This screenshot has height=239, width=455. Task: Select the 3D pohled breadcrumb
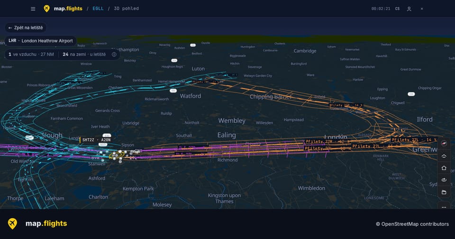pyautogui.click(x=126, y=9)
